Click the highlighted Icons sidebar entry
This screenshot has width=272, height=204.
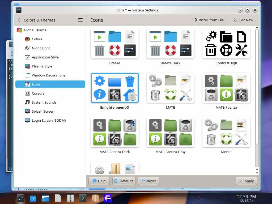(50, 84)
